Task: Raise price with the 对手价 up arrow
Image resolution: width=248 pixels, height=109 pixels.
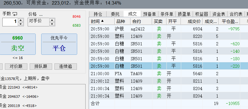Action: 52,20
